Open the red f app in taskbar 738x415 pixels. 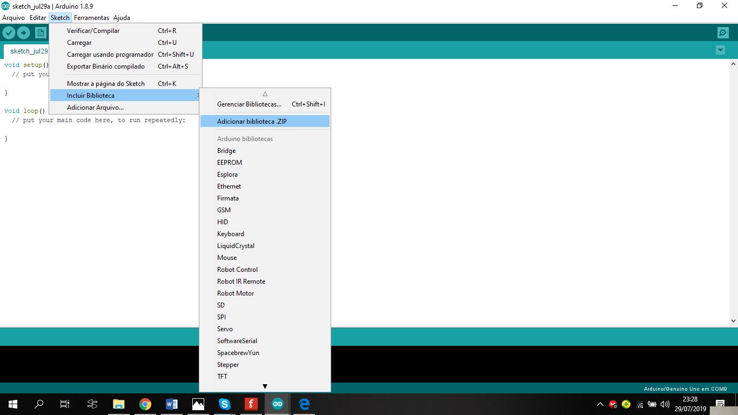pos(251,404)
